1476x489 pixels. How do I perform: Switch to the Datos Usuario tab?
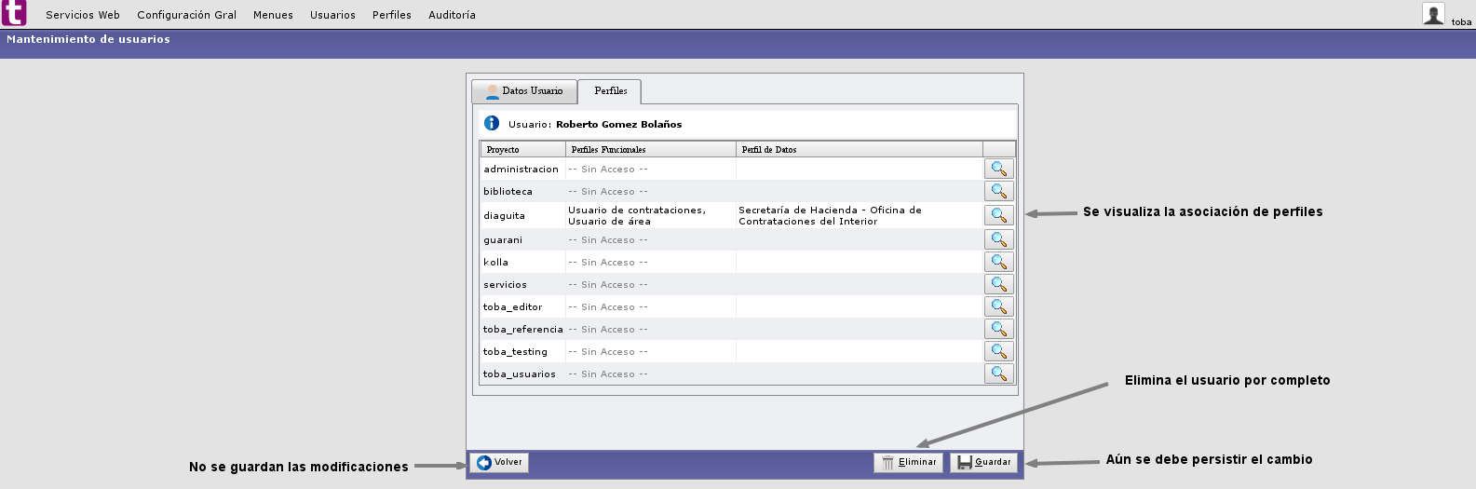coord(524,91)
